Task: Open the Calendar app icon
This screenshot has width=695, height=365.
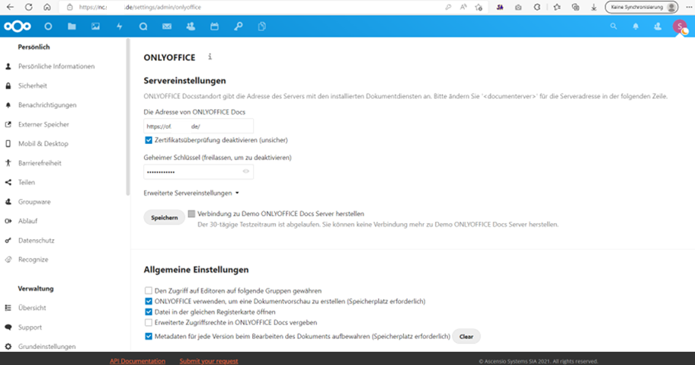Action: [215, 27]
